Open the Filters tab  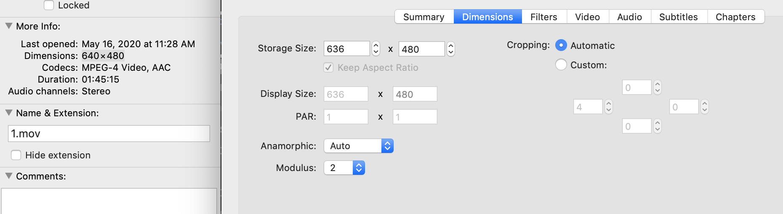543,17
